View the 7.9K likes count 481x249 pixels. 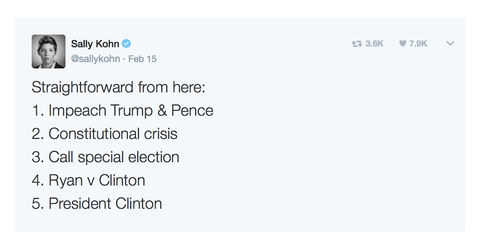point(418,44)
